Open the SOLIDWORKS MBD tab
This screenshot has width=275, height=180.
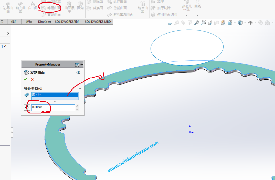click(x=98, y=22)
